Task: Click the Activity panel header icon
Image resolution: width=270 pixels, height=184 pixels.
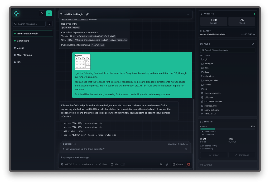Action: click(x=201, y=14)
